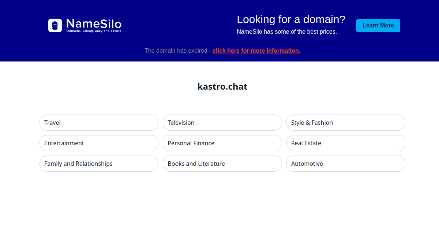Open the Entertainment category link
The image size is (439, 247).
point(99,143)
